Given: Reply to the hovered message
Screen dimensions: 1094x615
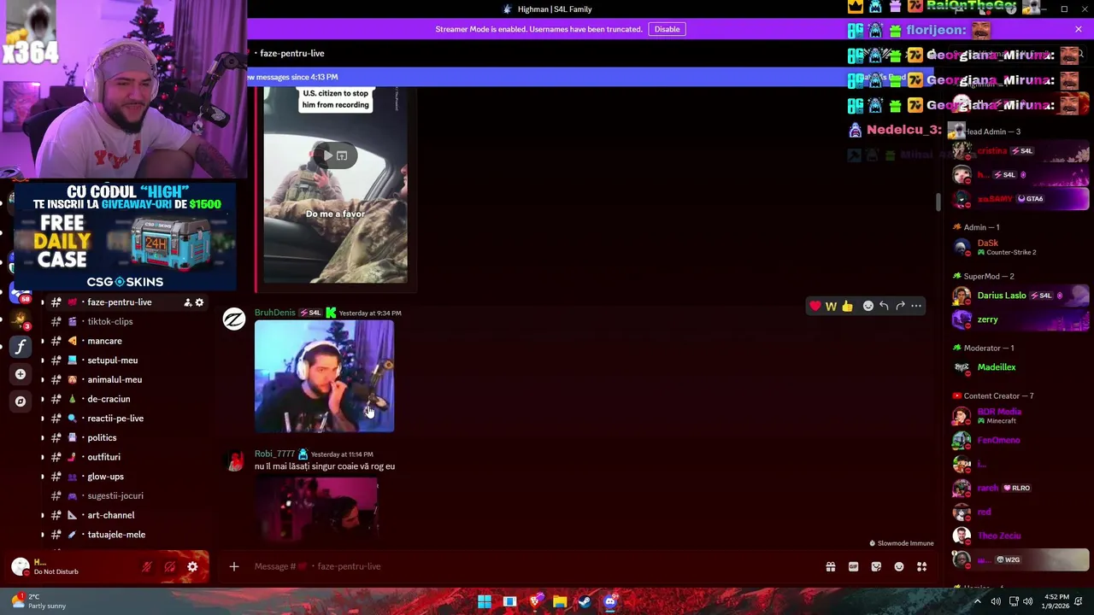Looking at the screenshot, I should point(884,306).
